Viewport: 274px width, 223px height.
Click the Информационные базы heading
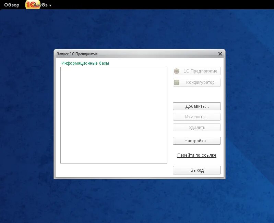pos(85,63)
